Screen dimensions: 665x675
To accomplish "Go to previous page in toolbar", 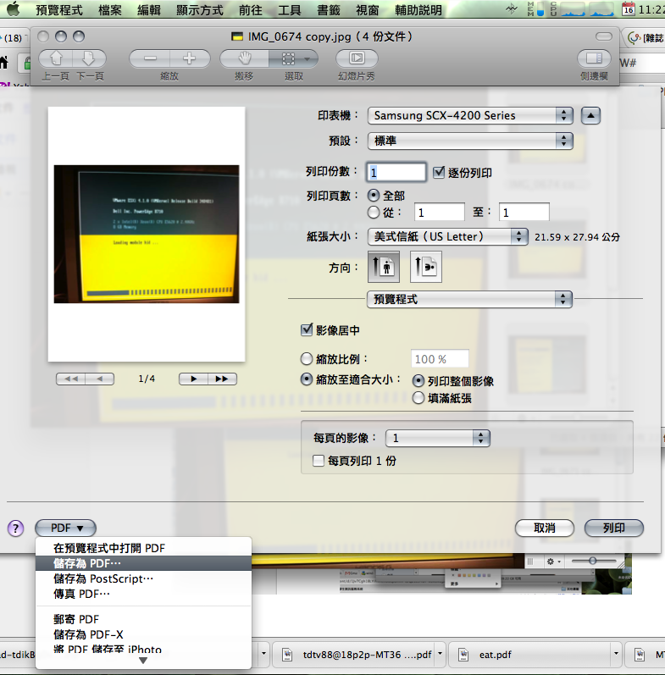I will pos(56,58).
